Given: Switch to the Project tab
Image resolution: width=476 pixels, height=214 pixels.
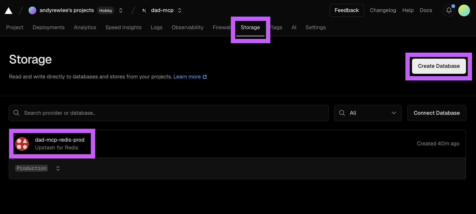Looking at the screenshot, I should click(x=15, y=27).
